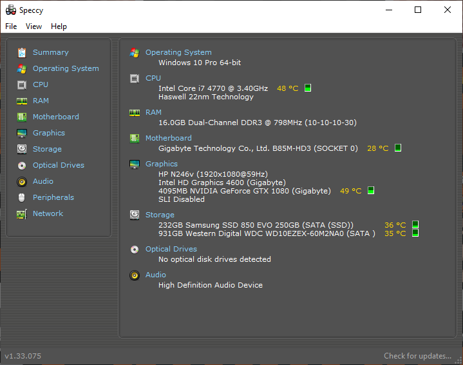Select the CPU sidebar entry
The height and width of the screenshot is (365, 463).
point(41,84)
